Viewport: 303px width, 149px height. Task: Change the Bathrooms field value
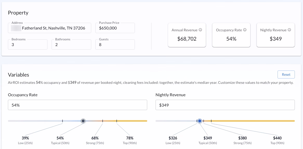pyautogui.click(x=71, y=44)
